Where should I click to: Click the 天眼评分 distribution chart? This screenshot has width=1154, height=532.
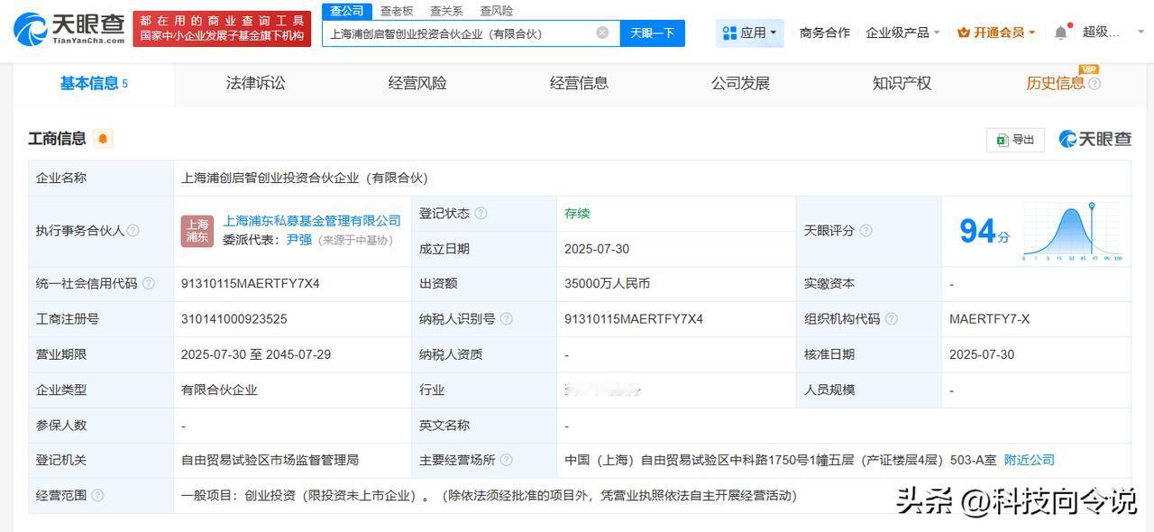(x=1072, y=231)
